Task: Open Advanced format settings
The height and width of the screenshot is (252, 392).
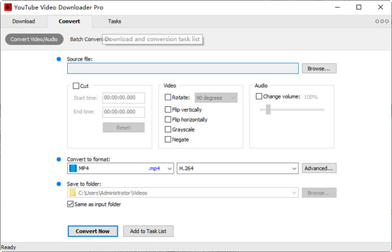Action: pyautogui.click(x=319, y=168)
